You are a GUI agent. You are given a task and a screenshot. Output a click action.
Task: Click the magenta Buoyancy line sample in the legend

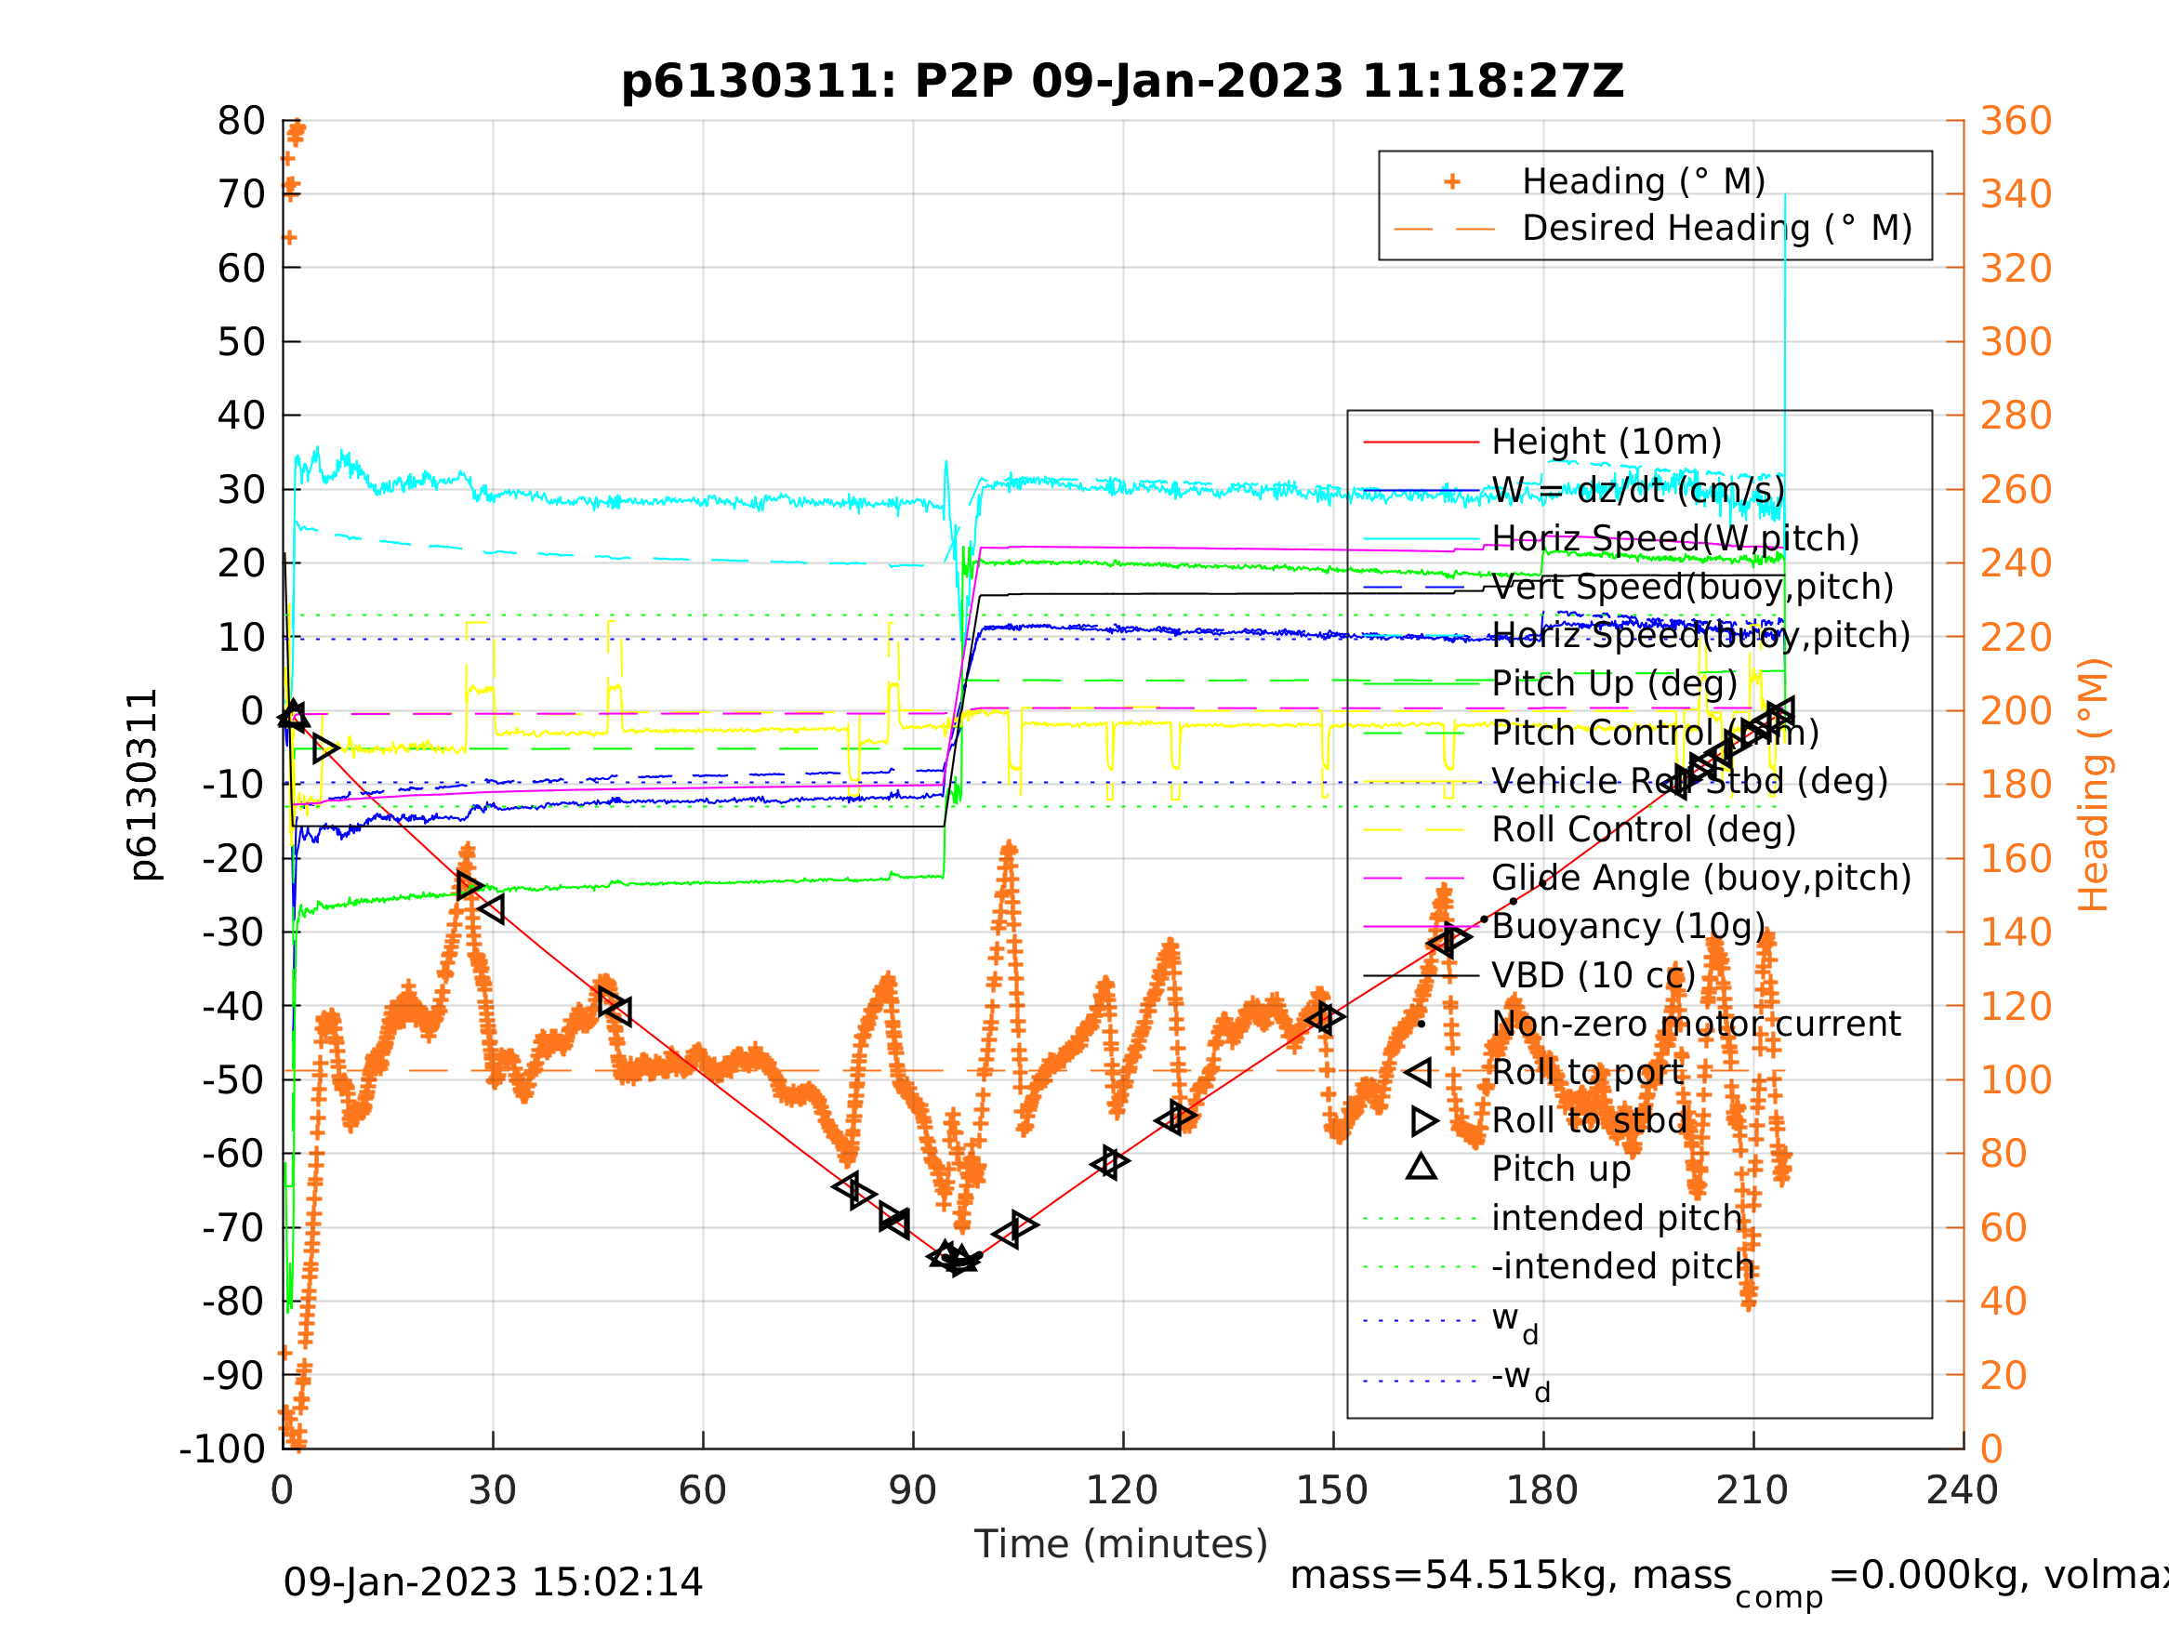(1421, 927)
